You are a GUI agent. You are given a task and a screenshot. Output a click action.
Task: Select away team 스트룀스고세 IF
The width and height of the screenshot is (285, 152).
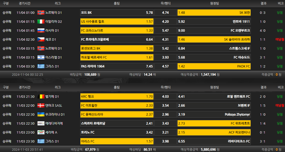(214, 48)
